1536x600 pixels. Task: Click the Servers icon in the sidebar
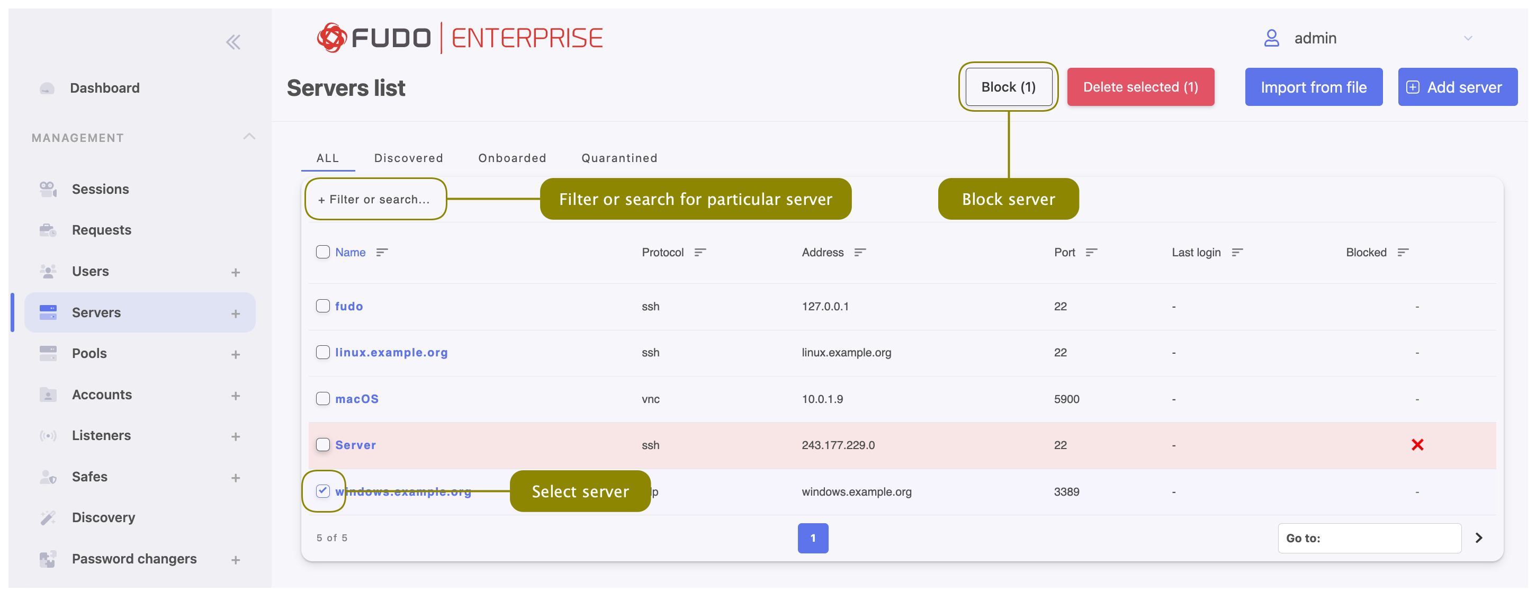tap(48, 312)
